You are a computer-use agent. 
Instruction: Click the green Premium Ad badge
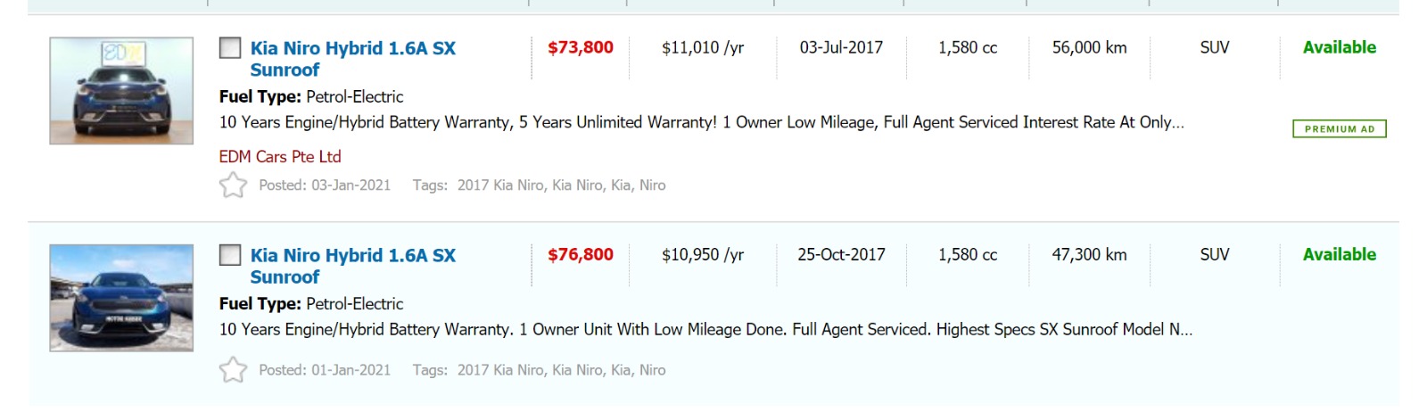tap(1339, 129)
